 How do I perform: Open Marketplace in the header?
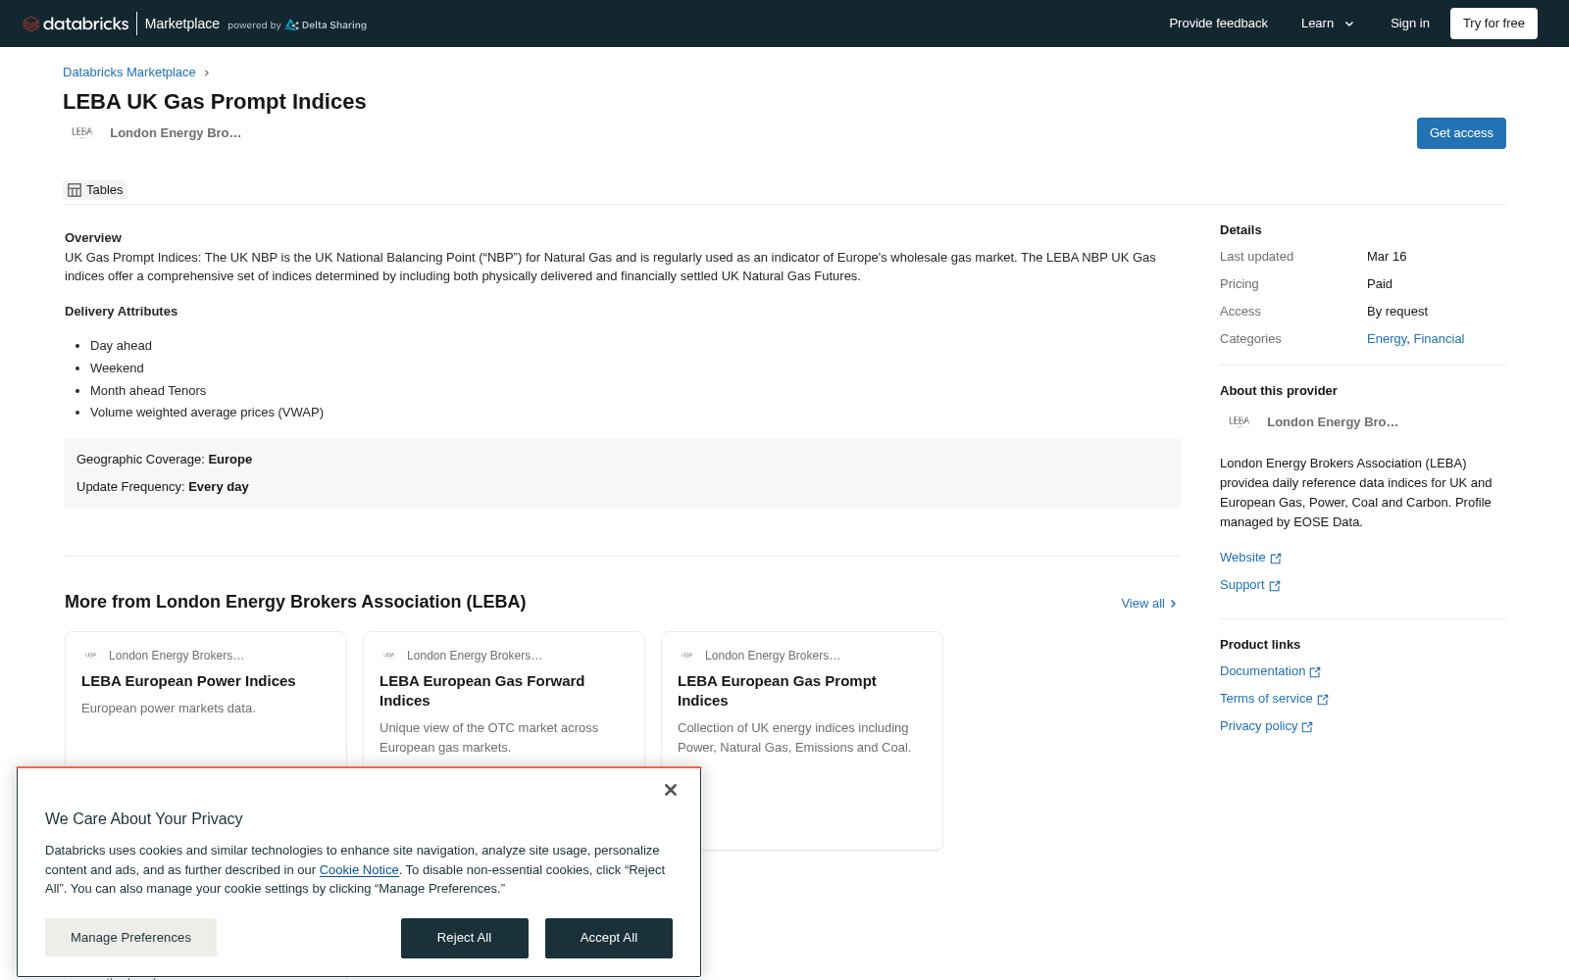[x=182, y=24]
